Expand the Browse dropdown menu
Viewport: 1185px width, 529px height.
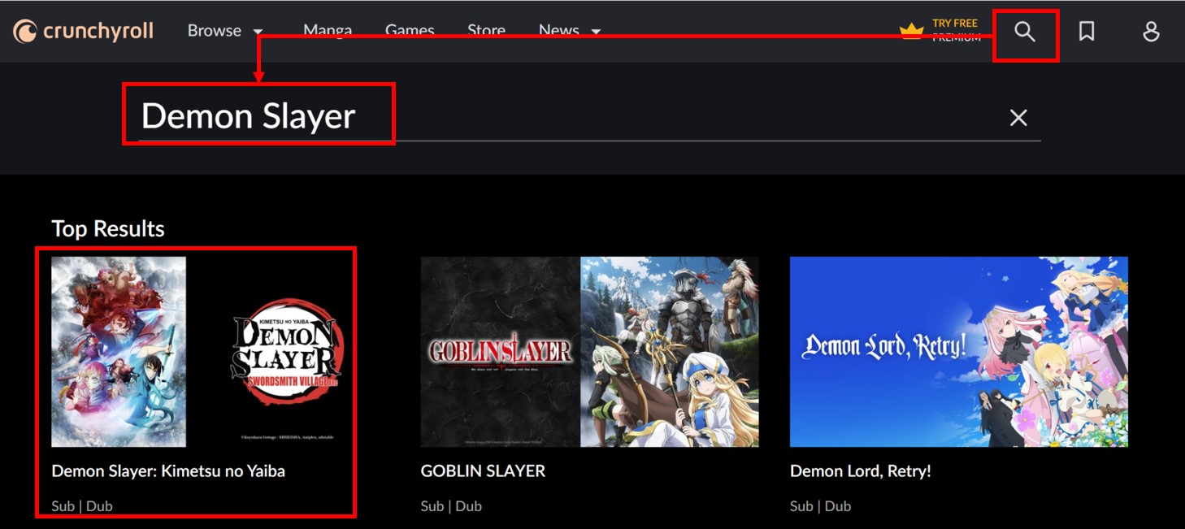click(x=225, y=31)
